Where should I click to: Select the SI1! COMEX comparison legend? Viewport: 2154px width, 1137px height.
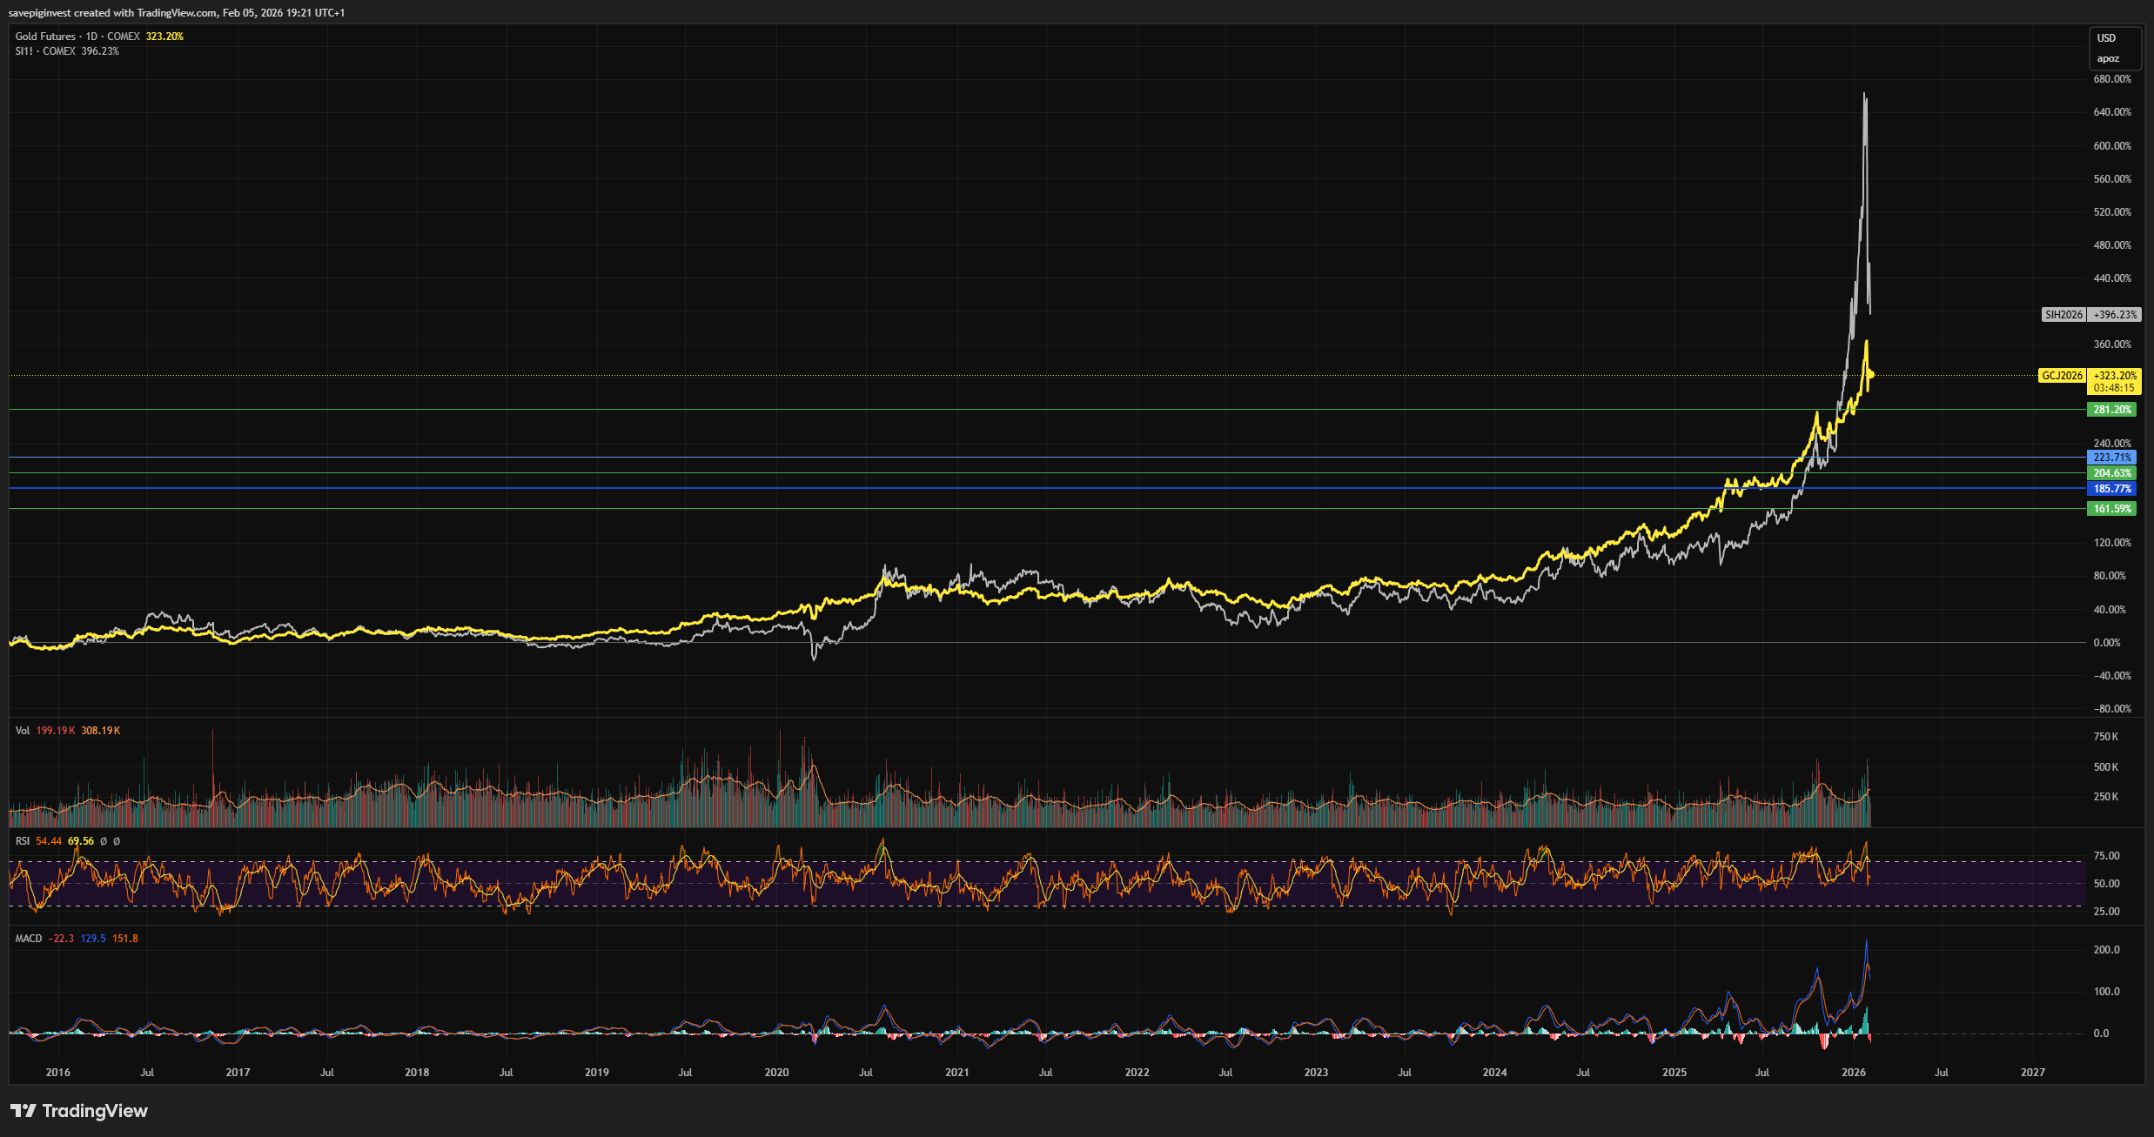coord(45,51)
